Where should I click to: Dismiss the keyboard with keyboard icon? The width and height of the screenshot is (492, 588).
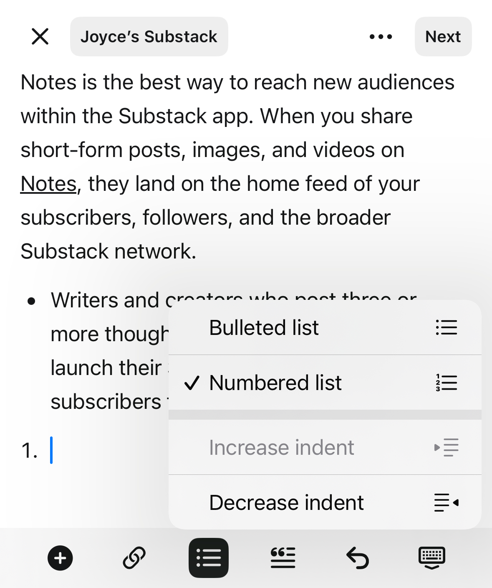pos(432,558)
